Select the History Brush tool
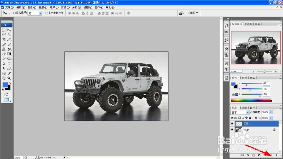The height and width of the screenshot is (159, 283). tap(9, 49)
